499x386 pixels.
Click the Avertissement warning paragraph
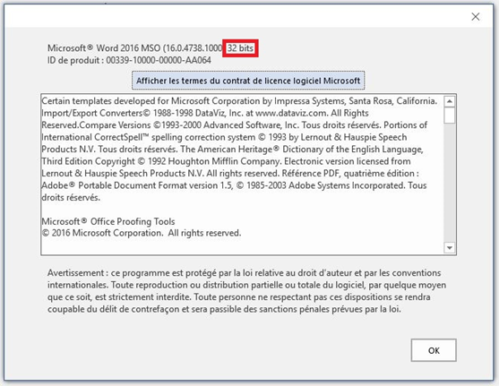246,291
